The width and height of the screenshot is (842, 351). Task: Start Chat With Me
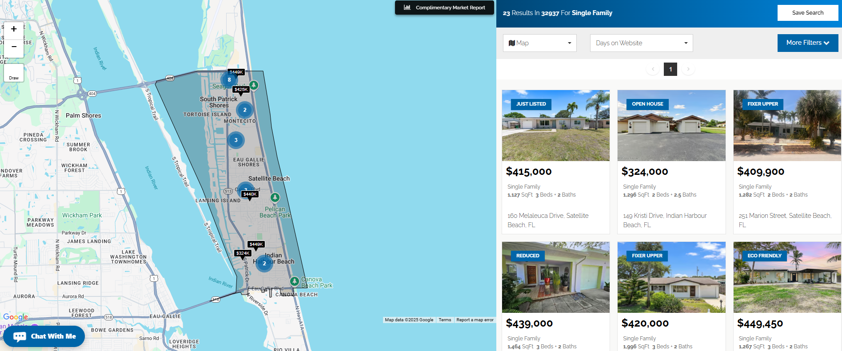pyautogui.click(x=44, y=336)
